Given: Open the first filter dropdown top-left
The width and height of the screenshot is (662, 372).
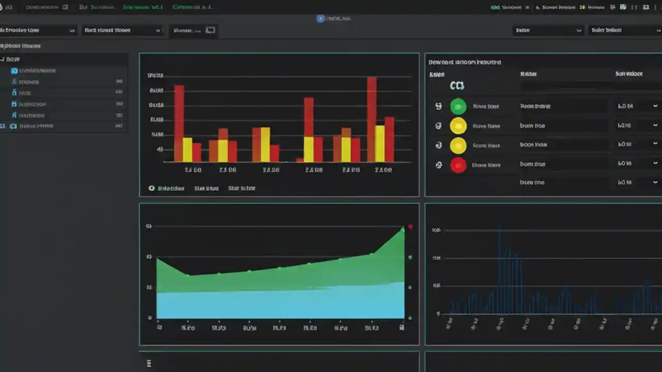Looking at the screenshot, I should click(x=36, y=30).
